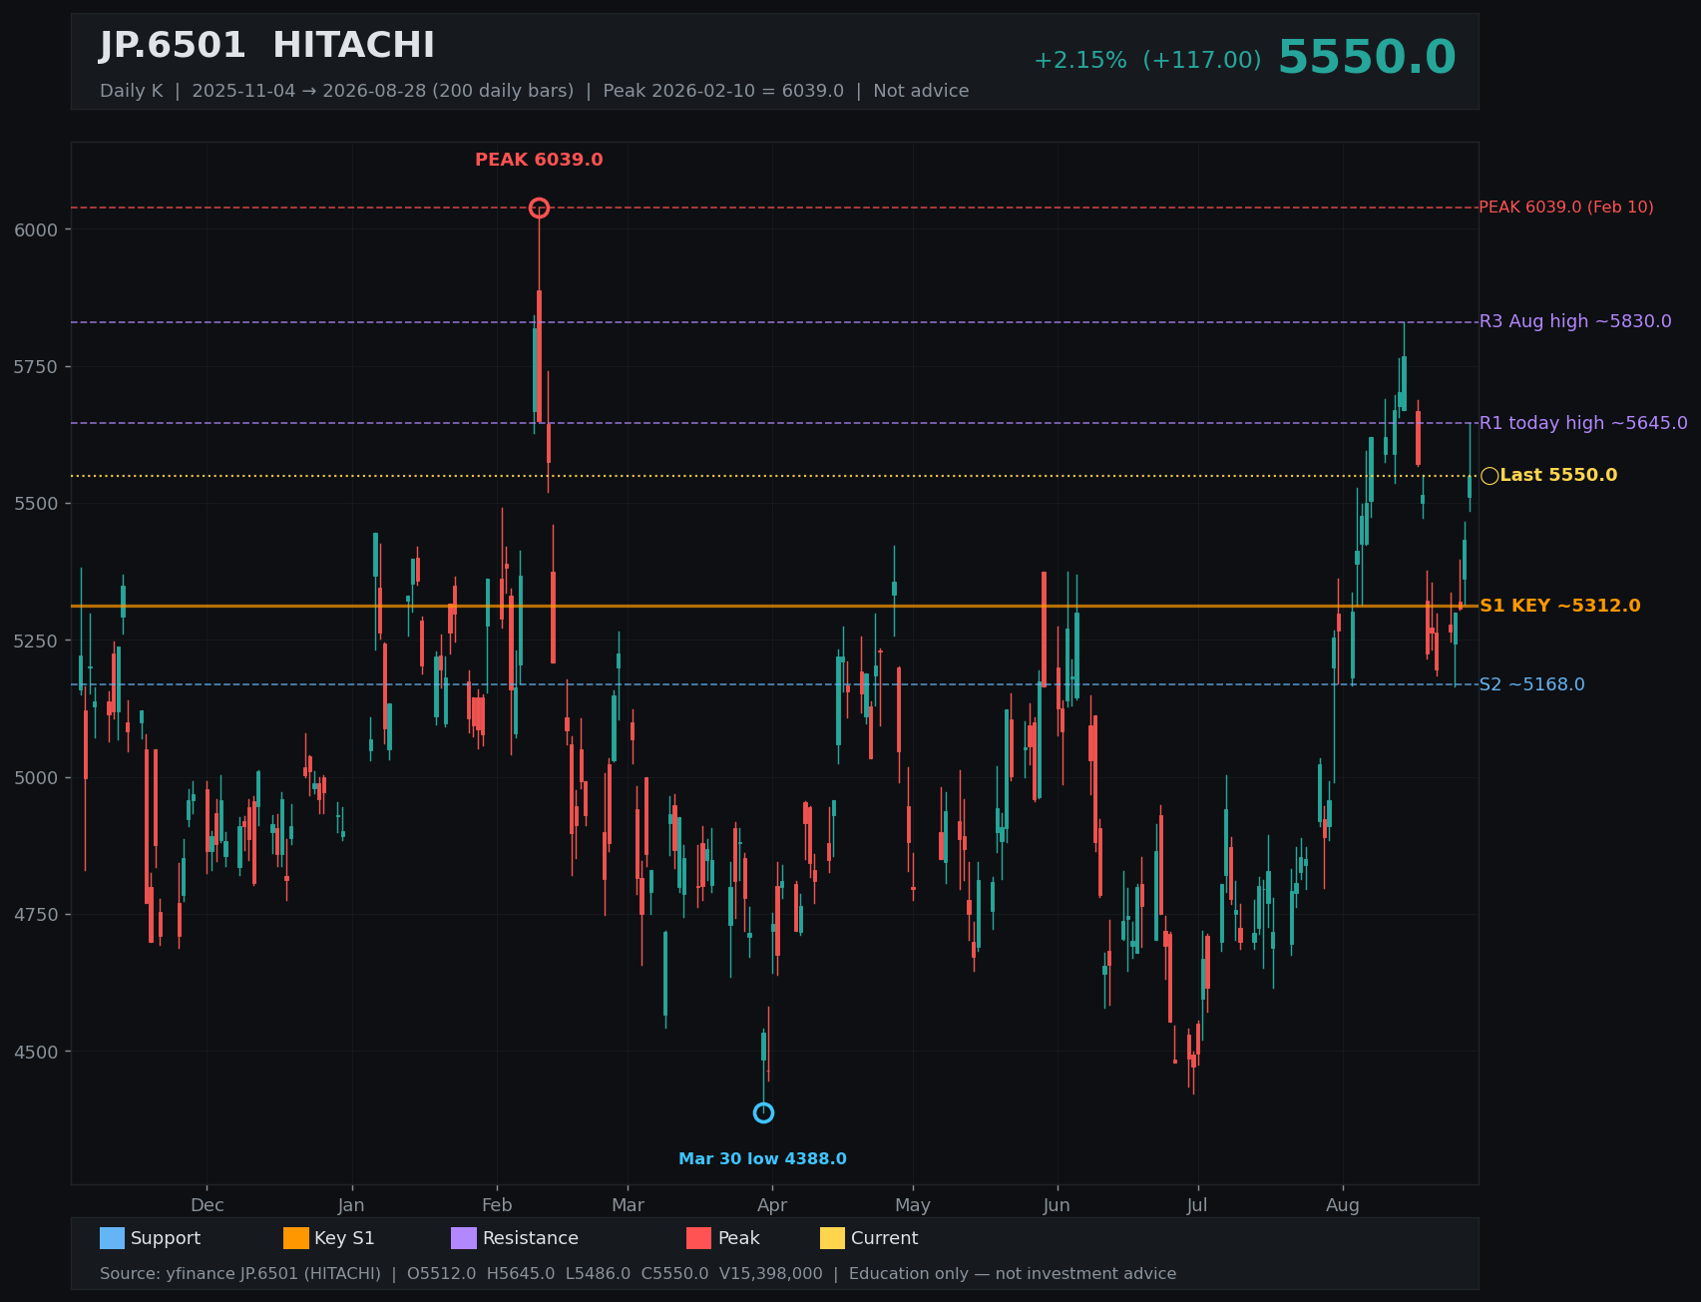
Task: Click the 'R1 today high ~5645.0' label
Action: point(1583,423)
